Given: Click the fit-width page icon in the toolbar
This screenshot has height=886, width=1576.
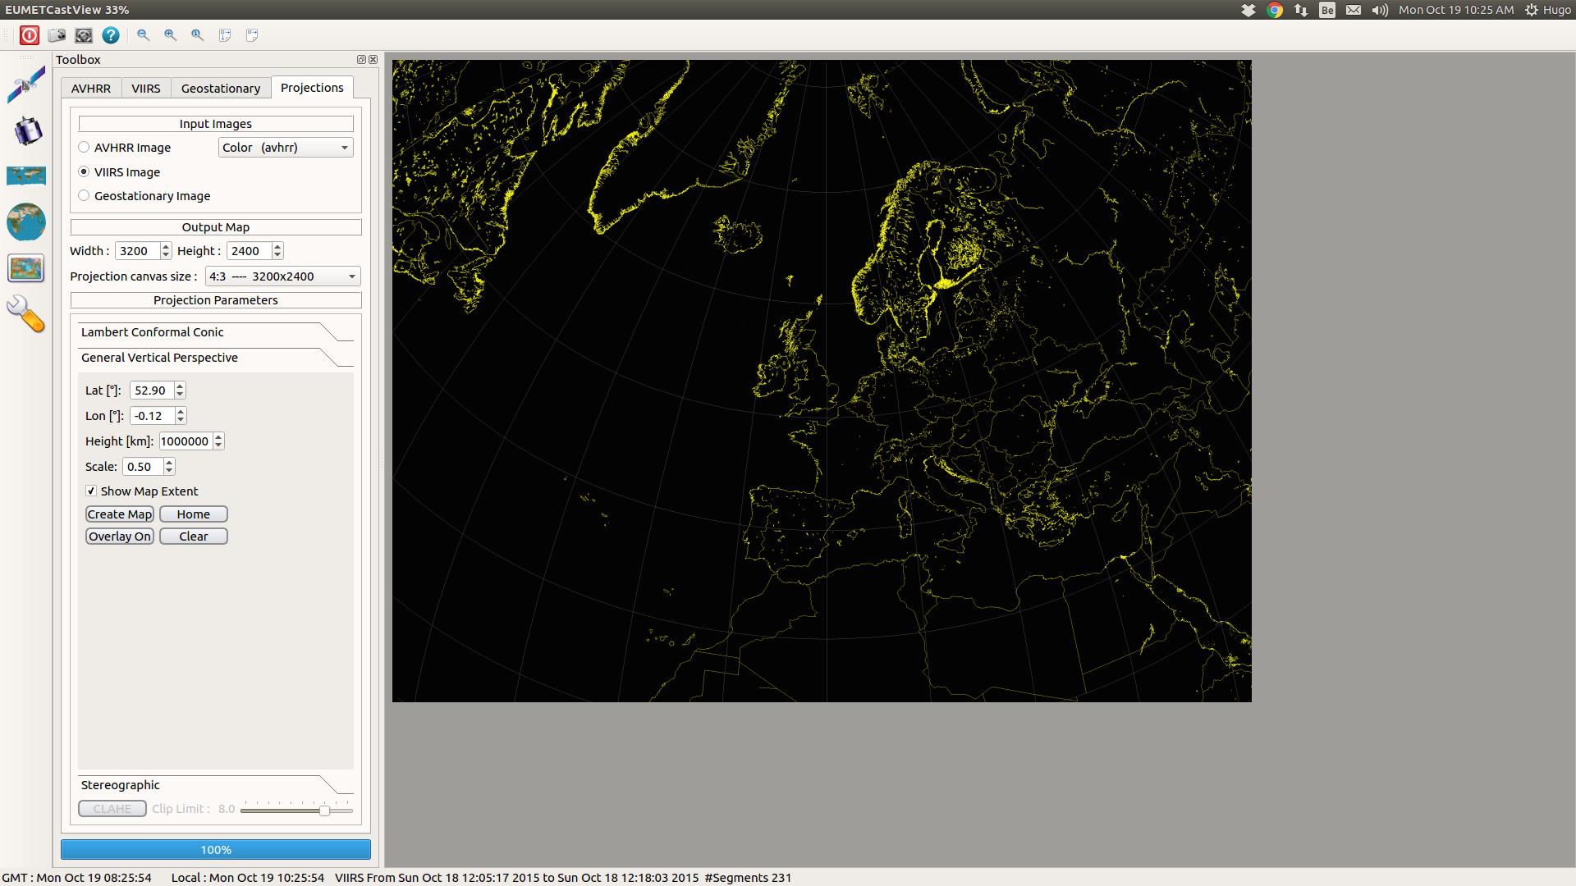Looking at the screenshot, I should coord(252,35).
